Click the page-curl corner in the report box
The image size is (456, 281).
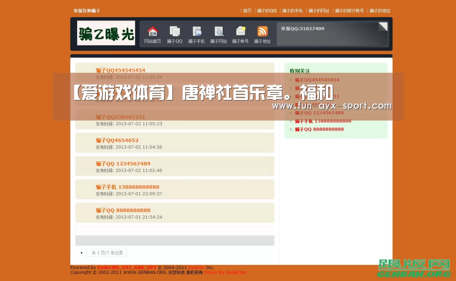click(383, 27)
